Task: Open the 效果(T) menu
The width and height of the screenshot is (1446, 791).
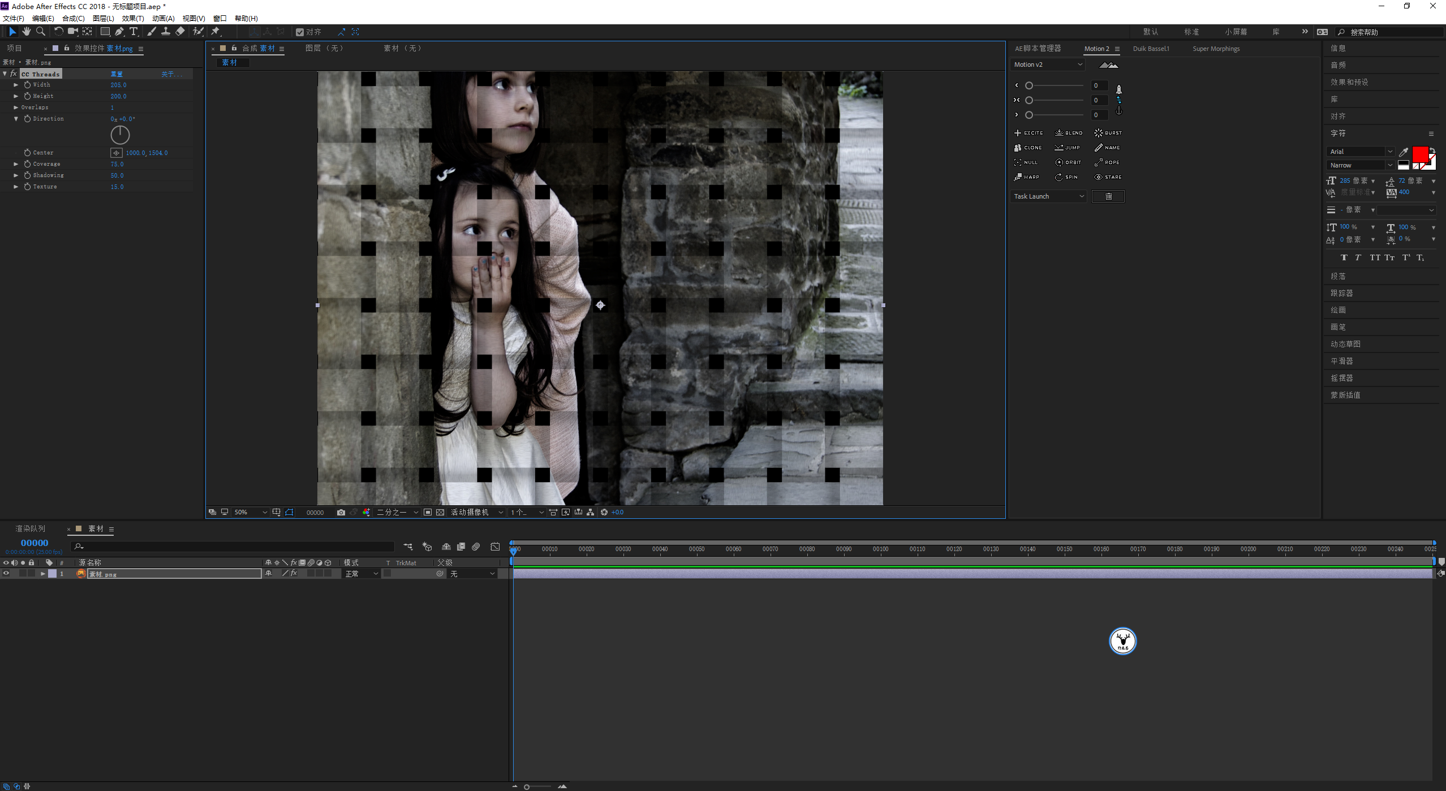Action: point(133,18)
